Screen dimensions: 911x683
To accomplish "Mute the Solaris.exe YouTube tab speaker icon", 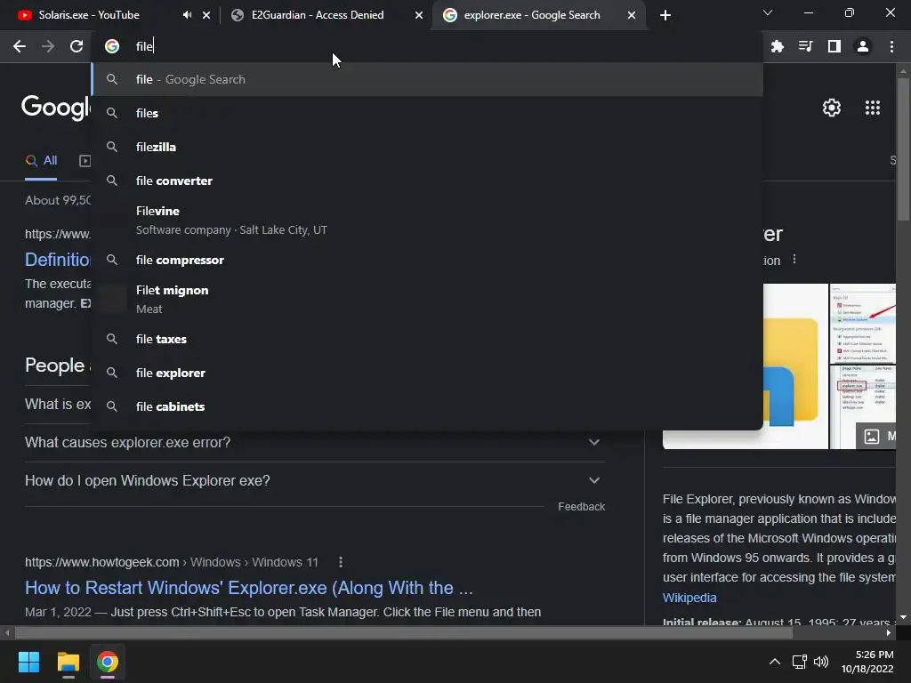I will 187,15.
